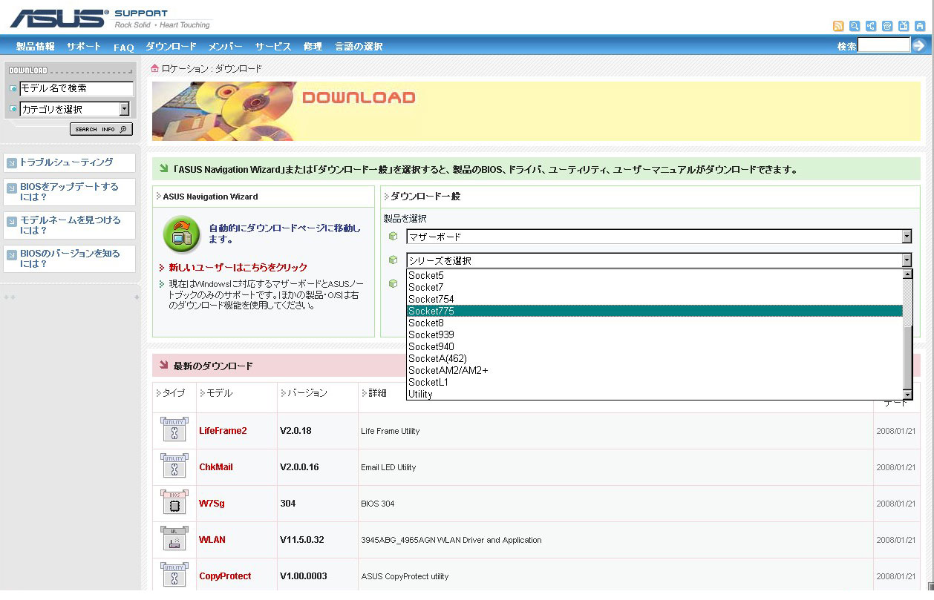Open the LifeFrame2 model link
This screenshot has height=600, width=934.
coord(223,431)
